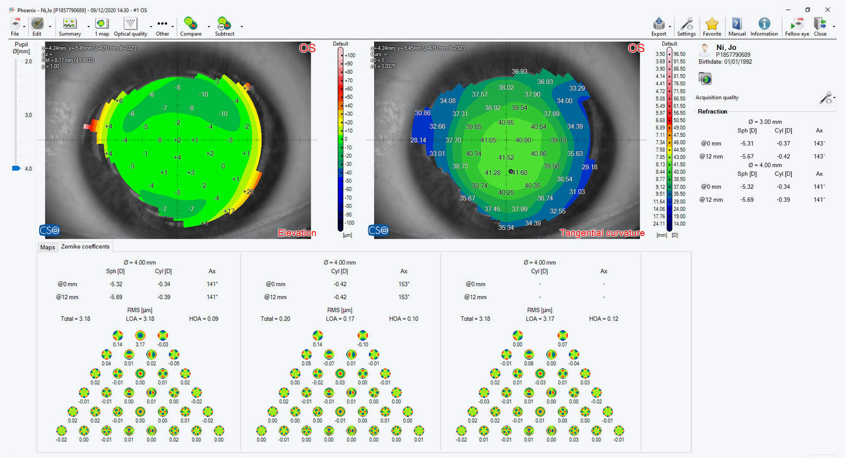
Task: Click the 3.0 mark on the pupil scale
Action: point(28,115)
